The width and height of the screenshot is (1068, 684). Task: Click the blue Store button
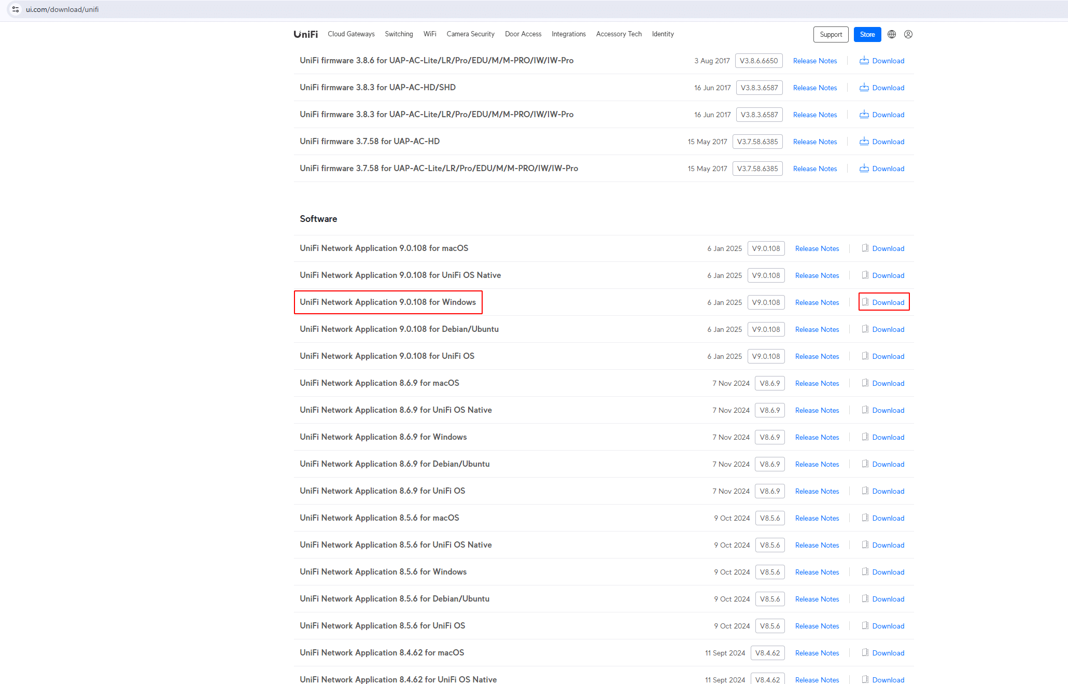click(867, 34)
